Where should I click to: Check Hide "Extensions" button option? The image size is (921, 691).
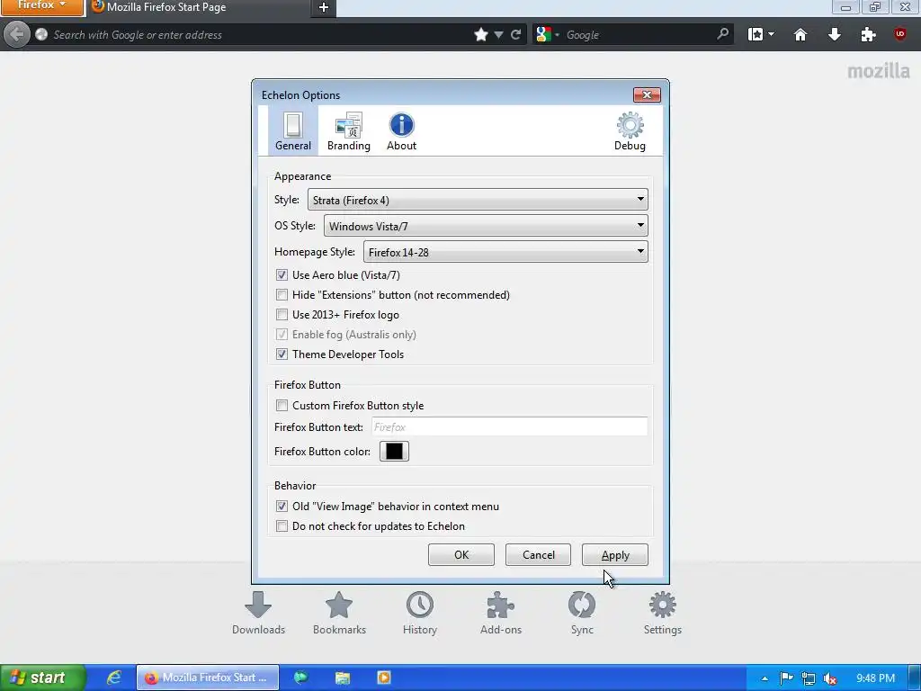[282, 295]
